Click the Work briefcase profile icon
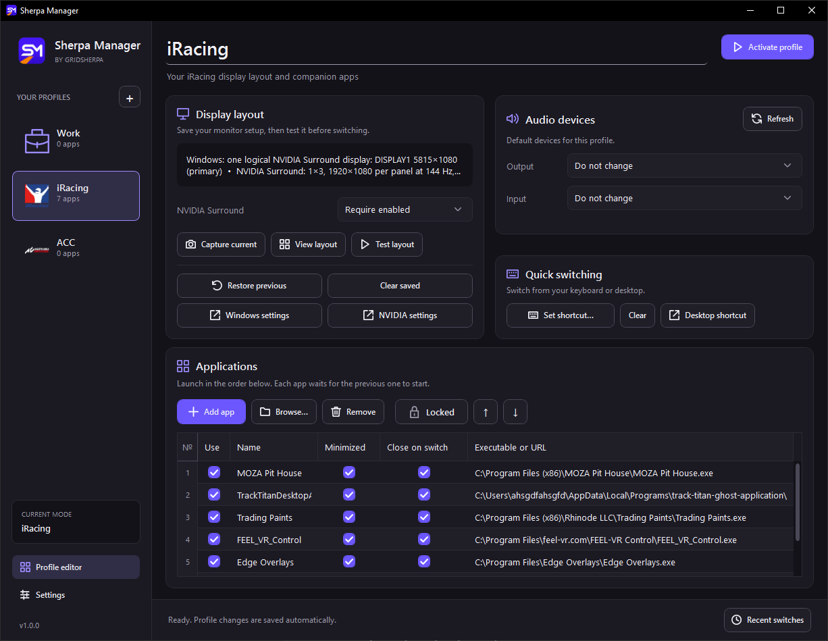Image resolution: width=828 pixels, height=641 pixels. pyautogui.click(x=37, y=140)
